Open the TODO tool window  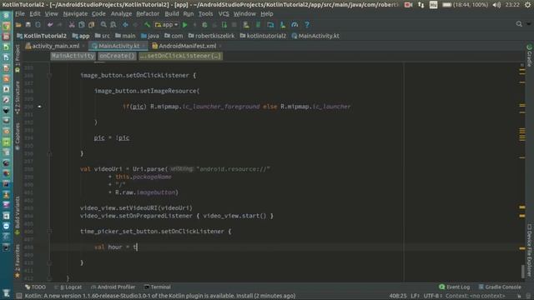[35, 287]
